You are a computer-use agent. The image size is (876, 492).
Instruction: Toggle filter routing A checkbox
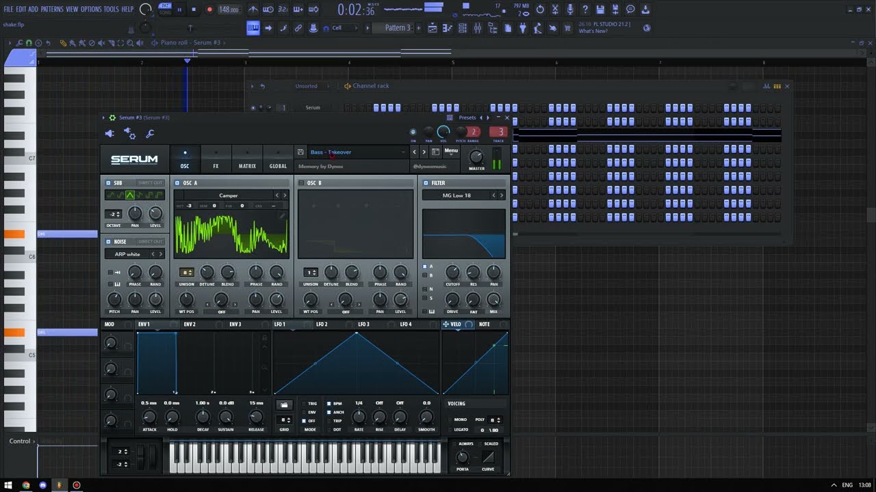click(x=424, y=266)
